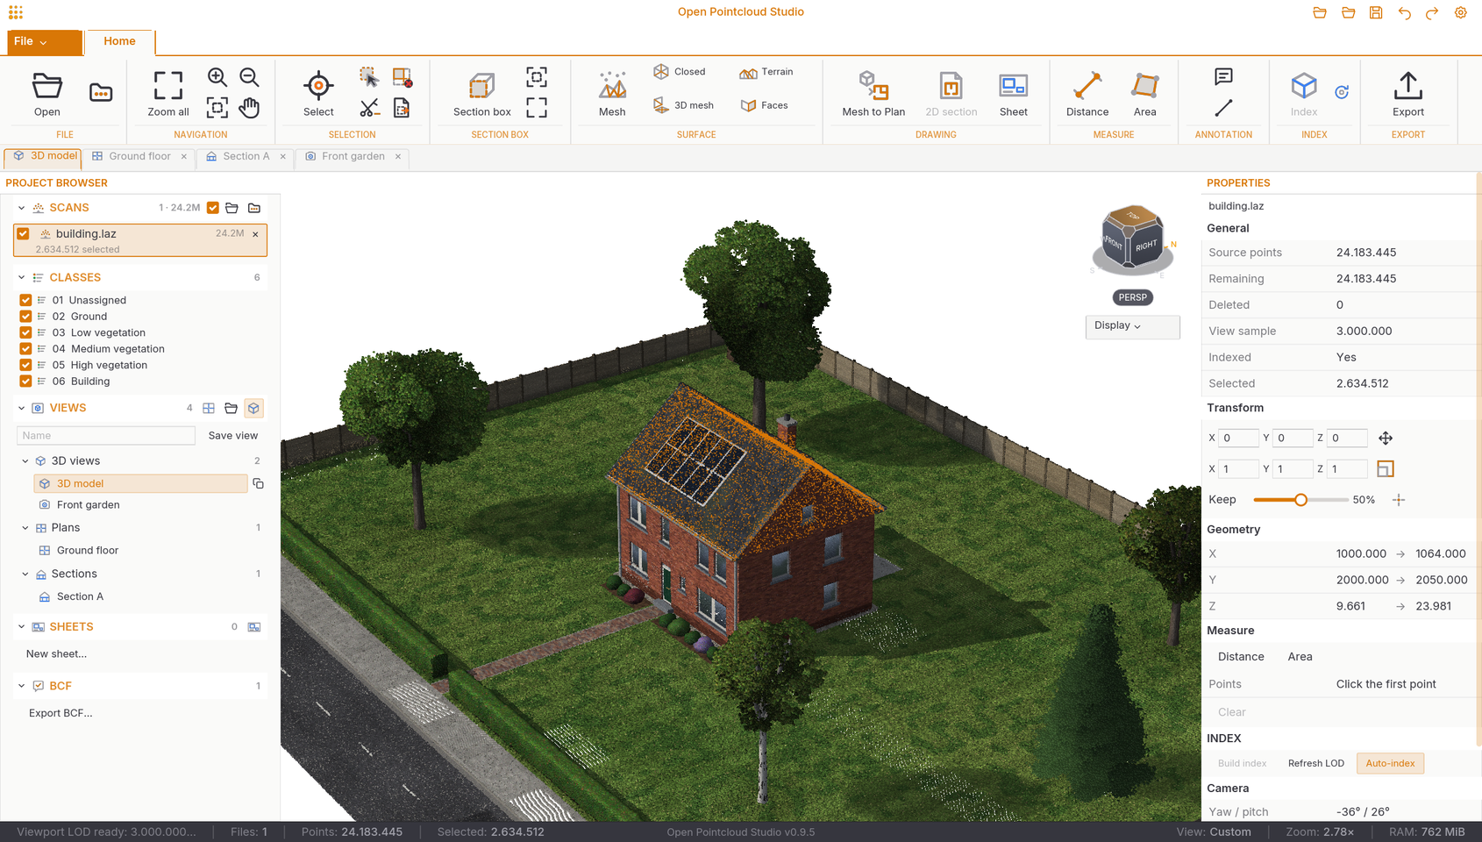Switch to the Front garden tab
1482x842 pixels.
[353, 156]
